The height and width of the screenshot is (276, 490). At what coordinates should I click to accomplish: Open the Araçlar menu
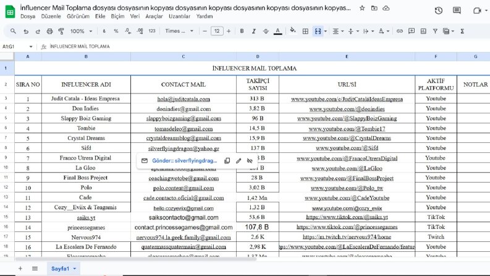(154, 16)
